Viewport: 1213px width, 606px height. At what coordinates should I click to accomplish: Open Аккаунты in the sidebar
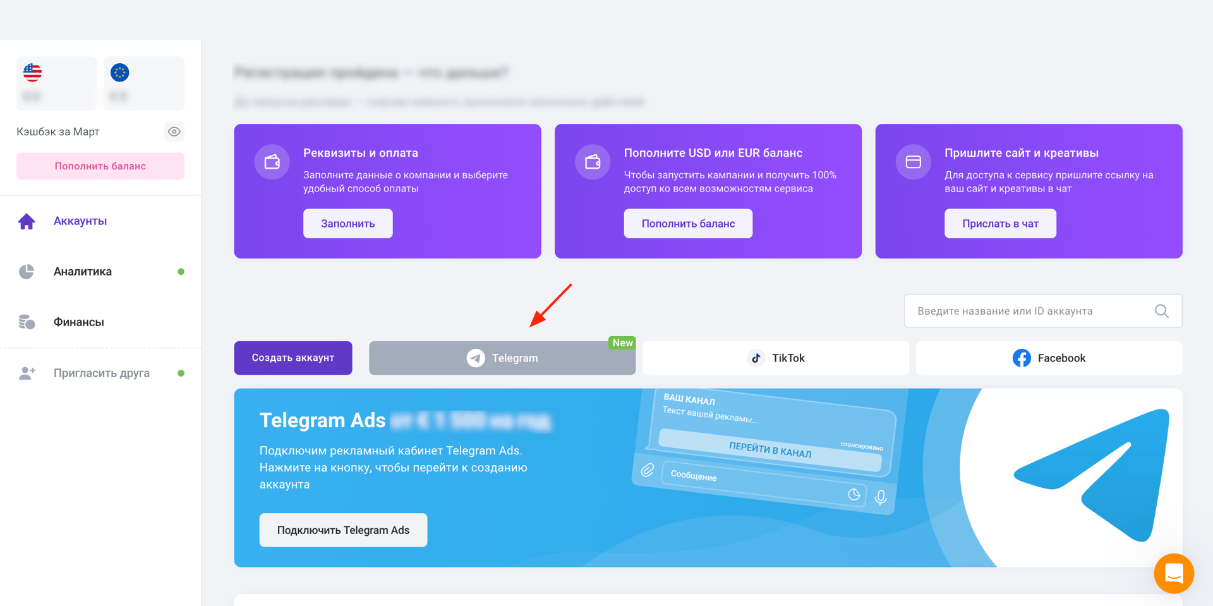tap(80, 221)
